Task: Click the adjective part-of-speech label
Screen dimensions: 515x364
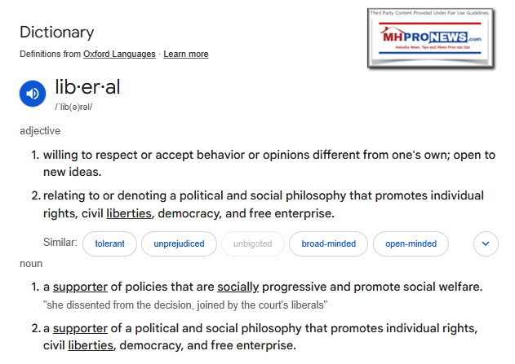Action: [40, 131]
